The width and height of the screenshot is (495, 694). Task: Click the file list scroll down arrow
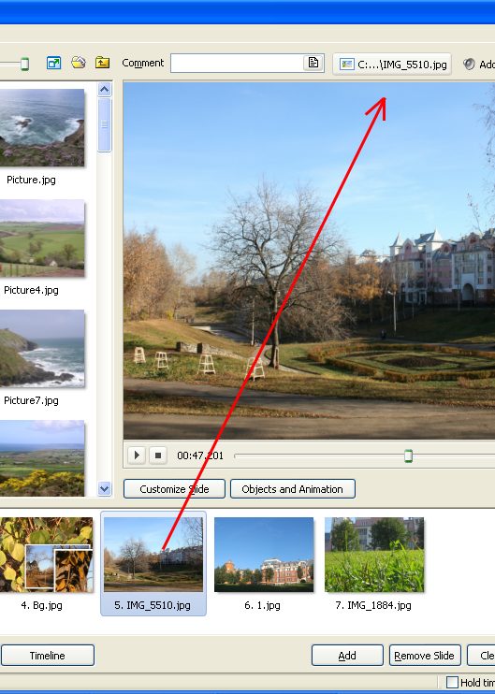pos(105,488)
